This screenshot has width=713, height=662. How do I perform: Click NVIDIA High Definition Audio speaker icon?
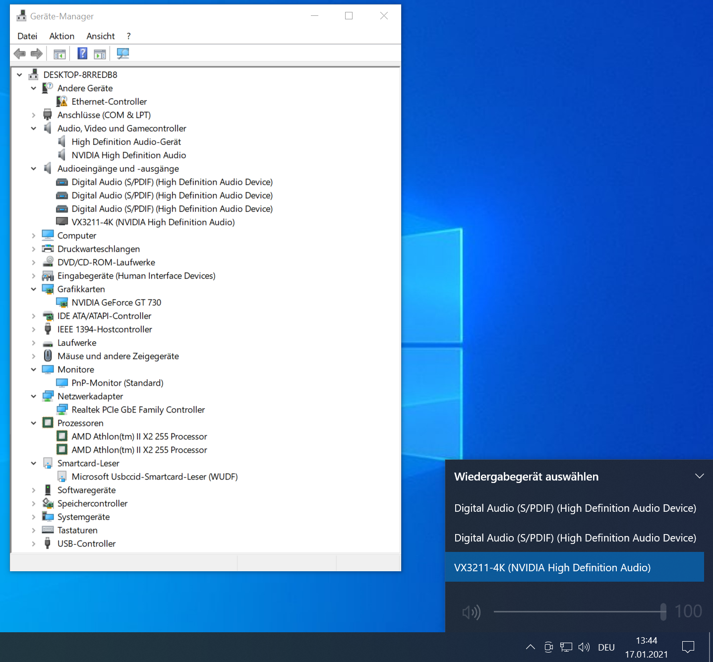61,155
